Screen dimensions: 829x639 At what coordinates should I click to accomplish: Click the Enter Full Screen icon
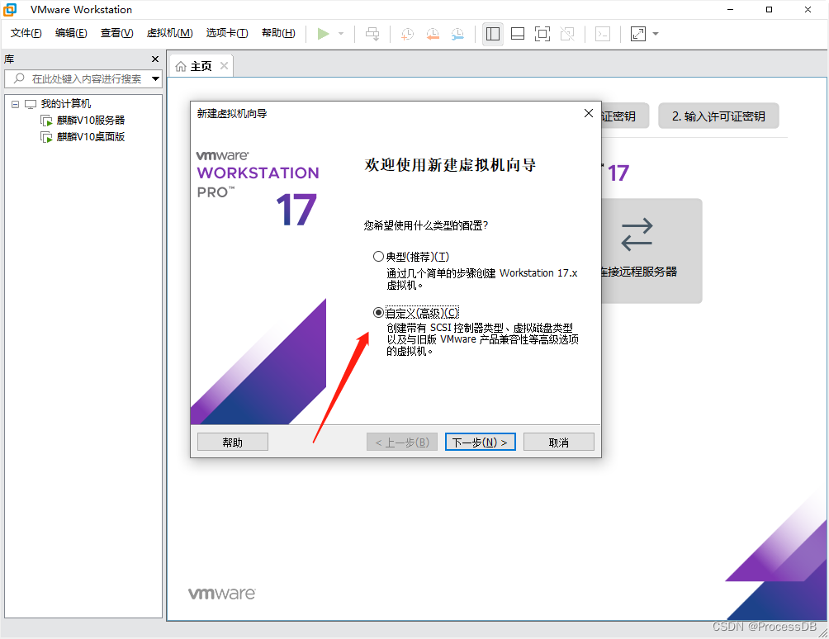[x=542, y=34]
